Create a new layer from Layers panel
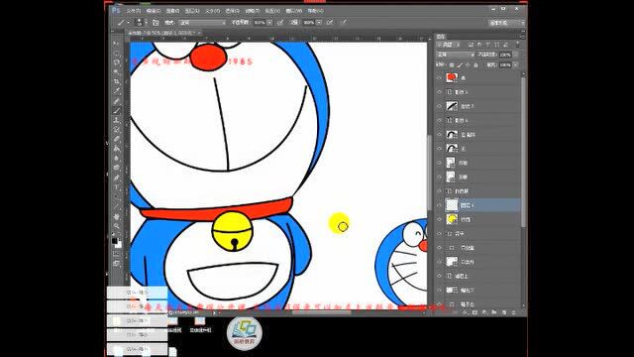 coord(504,312)
